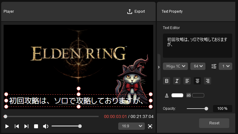Click the ab text outline icon
Screen dimensions: 238x134
189,95
